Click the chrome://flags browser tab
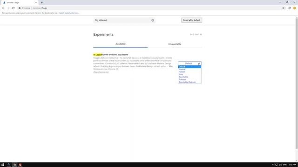The image size is (298, 167). [x=20, y=3]
